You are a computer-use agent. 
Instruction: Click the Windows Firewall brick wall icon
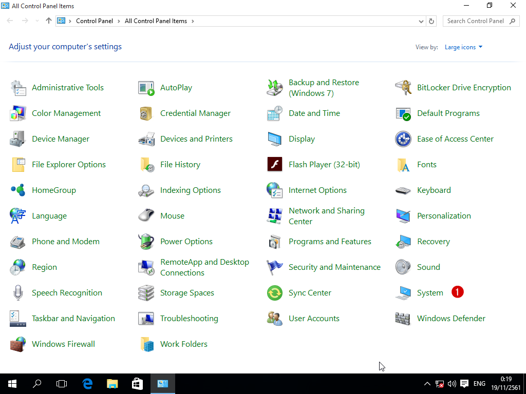18,344
